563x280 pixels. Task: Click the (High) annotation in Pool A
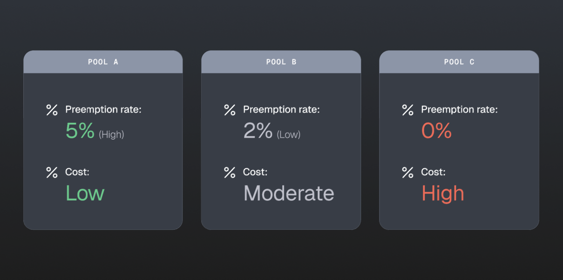pyautogui.click(x=111, y=134)
